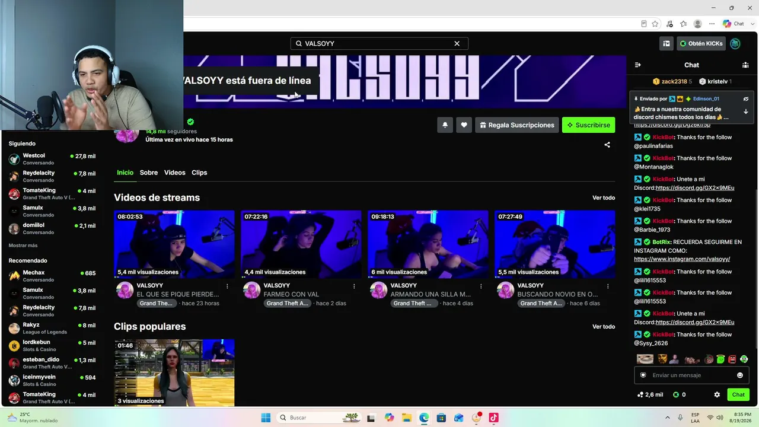Screen dimensions: 759x427
Task: Collapse the chat panel with the arrow icon
Action: click(x=638, y=65)
